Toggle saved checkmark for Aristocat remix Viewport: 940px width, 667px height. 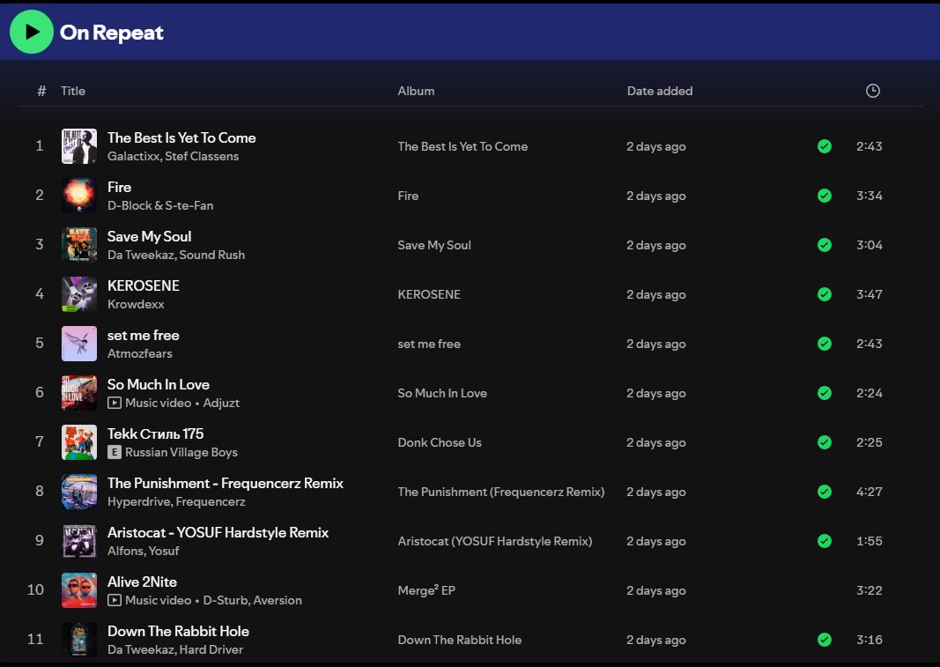[x=825, y=541]
